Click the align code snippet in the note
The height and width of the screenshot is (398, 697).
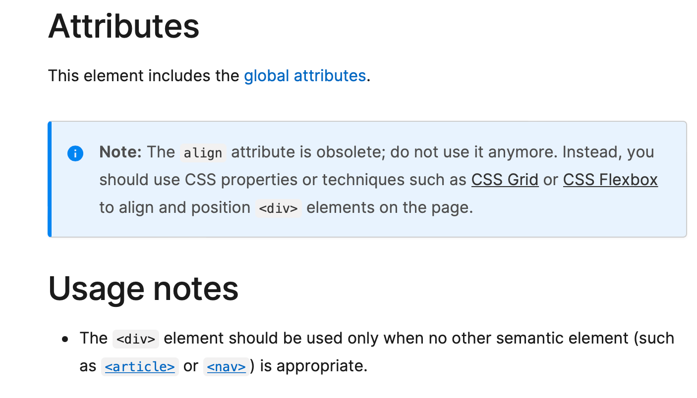pyautogui.click(x=203, y=153)
